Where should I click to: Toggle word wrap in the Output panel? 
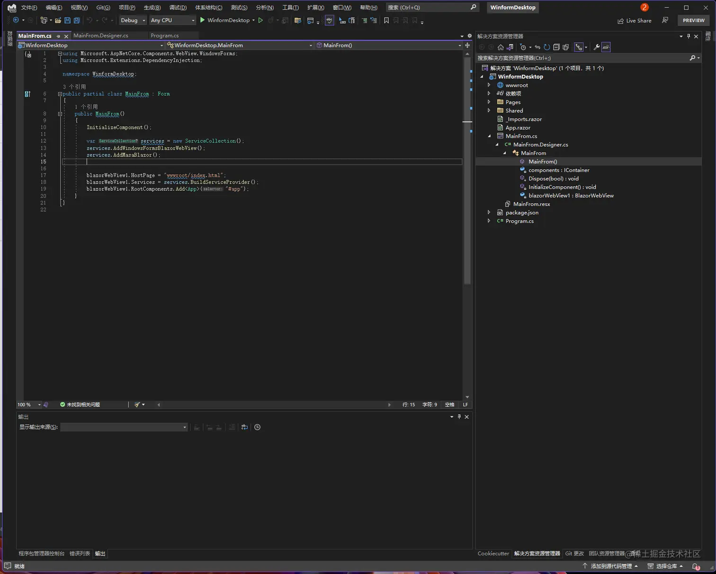tap(244, 427)
